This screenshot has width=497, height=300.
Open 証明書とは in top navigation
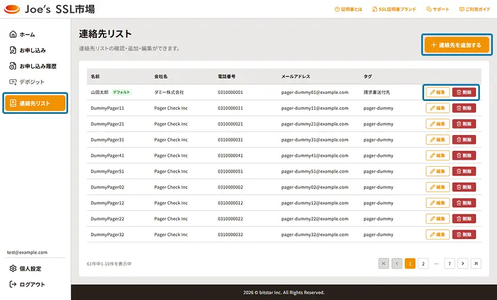(348, 9)
